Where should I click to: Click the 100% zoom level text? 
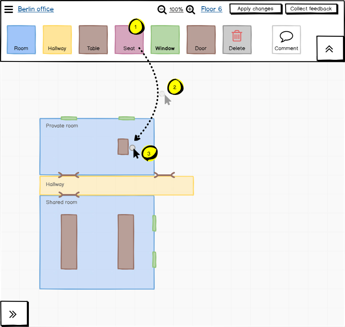pyautogui.click(x=176, y=10)
